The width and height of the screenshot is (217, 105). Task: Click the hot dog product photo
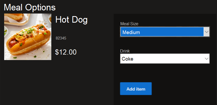(28, 37)
